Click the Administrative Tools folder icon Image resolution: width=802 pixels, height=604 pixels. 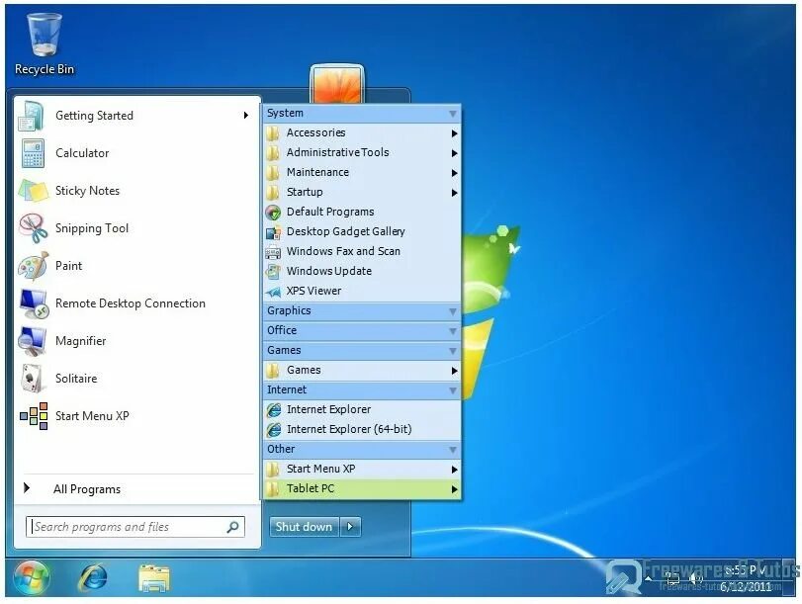[x=273, y=153]
